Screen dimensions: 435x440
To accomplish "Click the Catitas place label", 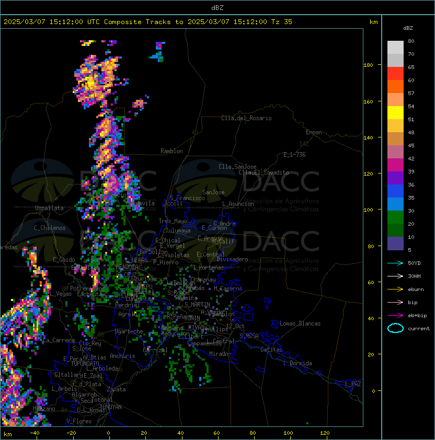I will tap(271, 350).
